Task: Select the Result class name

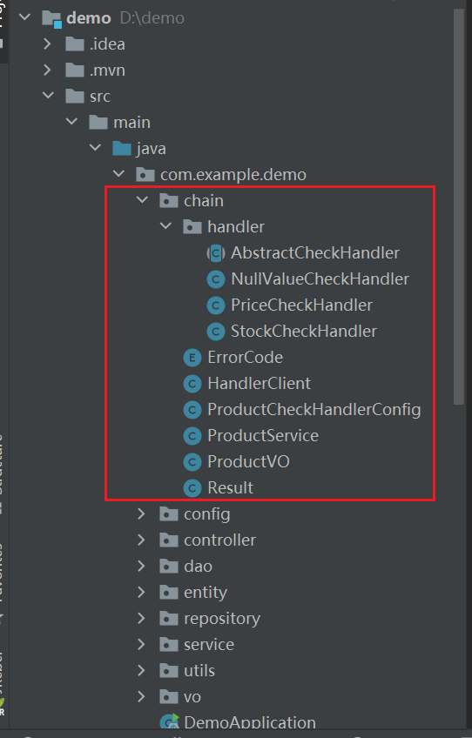Action: click(231, 487)
